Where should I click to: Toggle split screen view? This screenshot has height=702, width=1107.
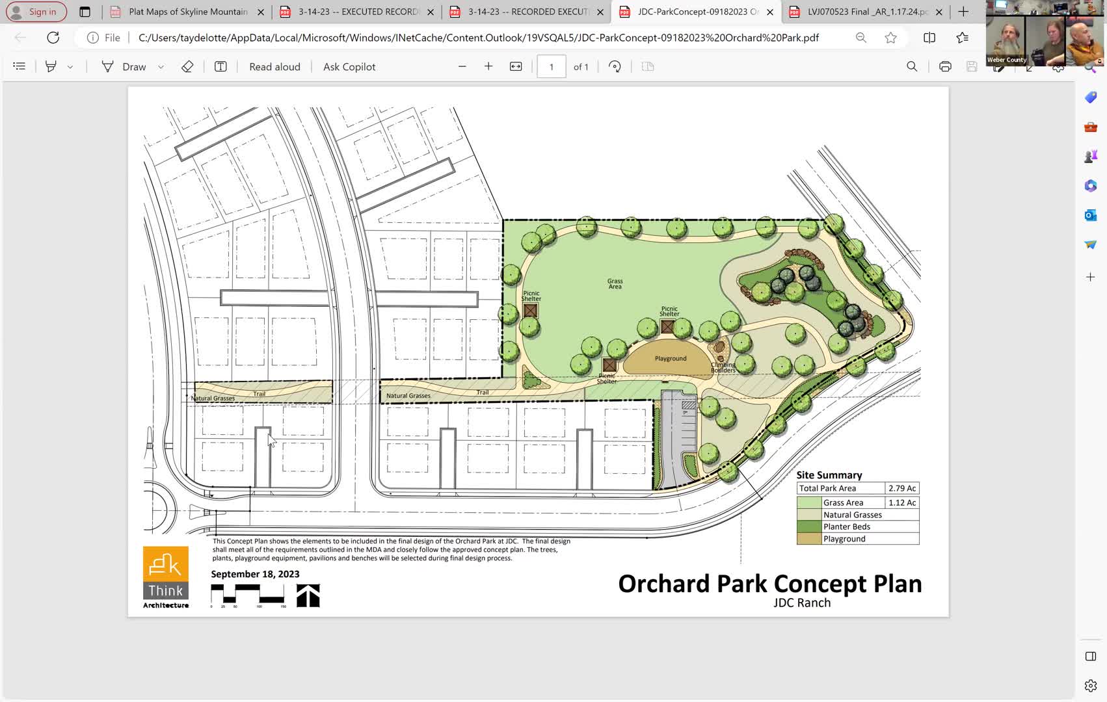click(929, 38)
